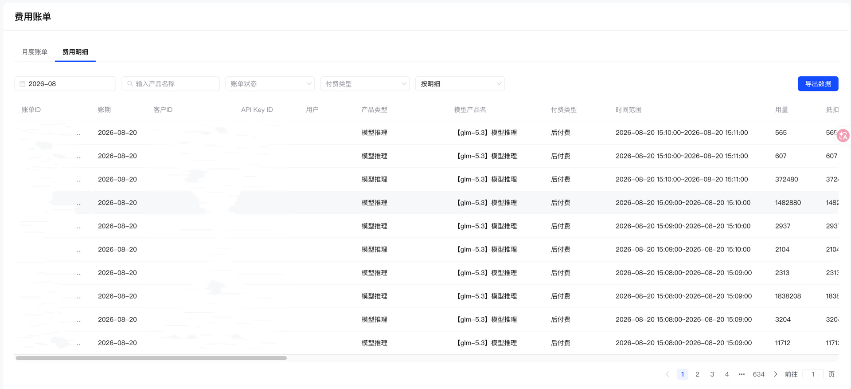This screenshot has height=389, width=851.
Task: Click the 用量 column header
Action: [781, 110]
